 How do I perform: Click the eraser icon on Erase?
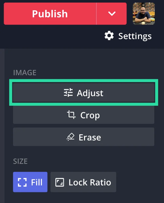tap(70, 137)
